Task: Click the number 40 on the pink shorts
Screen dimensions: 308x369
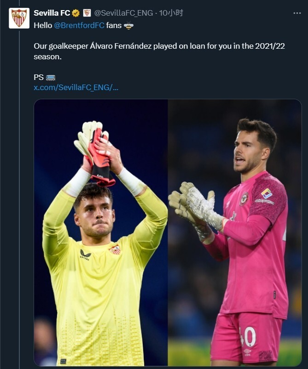Action: click(247, 337)
